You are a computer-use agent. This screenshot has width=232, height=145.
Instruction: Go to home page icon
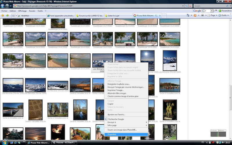[x=188, y=15]
